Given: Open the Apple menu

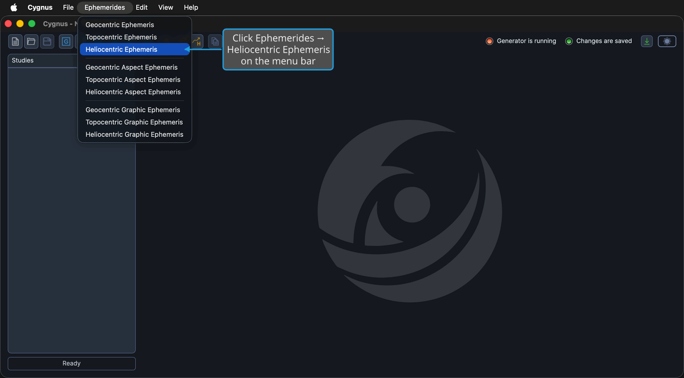Looking at the screenshot, I should click(14, 8).
